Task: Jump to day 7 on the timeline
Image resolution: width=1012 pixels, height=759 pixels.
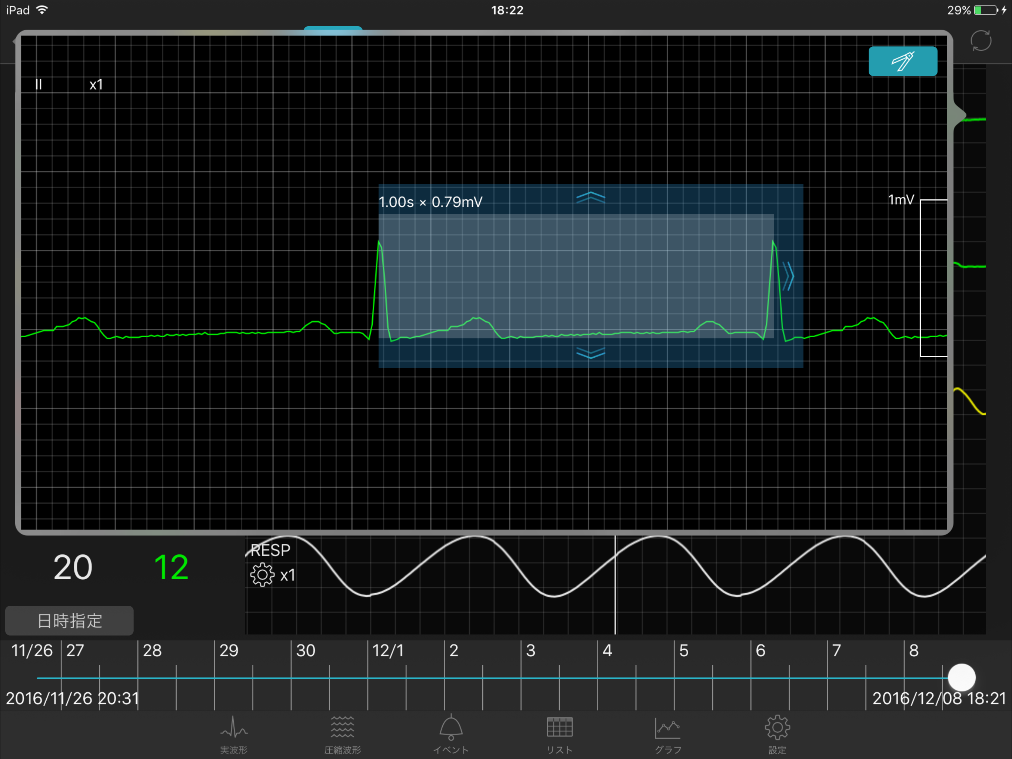Action: [837, 650]
